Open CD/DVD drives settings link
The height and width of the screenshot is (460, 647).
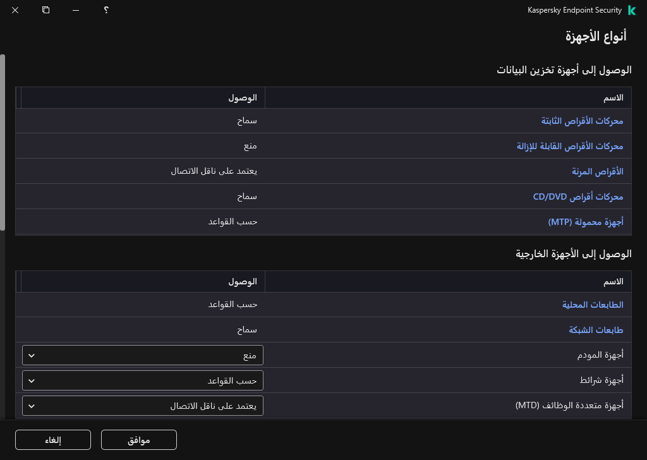pyautogui.click(x=578, y=196)
